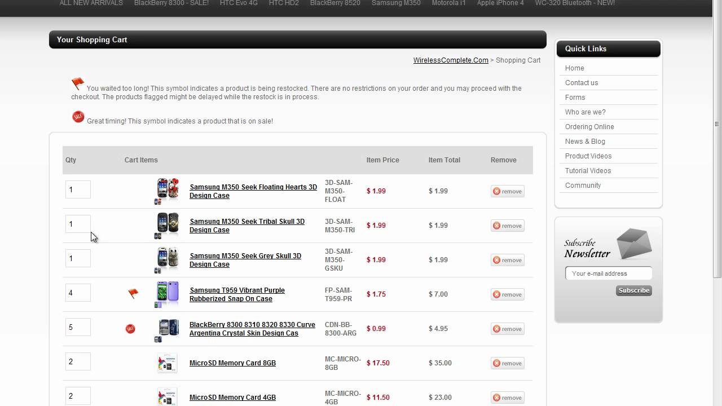Edit quantity for MicroSD Memory Card 4GB
This screenshot has width=722, height=406.
tap(78, 396)
